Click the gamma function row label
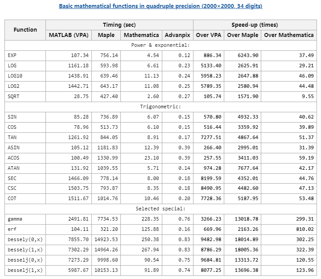The height and width of the screenshot is (279, 321). (15, 219)
